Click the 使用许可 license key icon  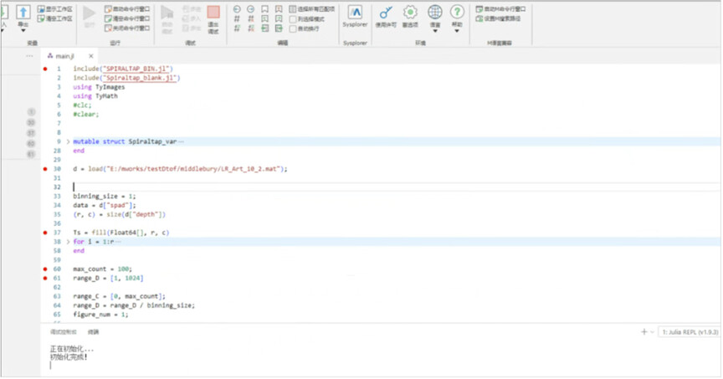(386, 12)
